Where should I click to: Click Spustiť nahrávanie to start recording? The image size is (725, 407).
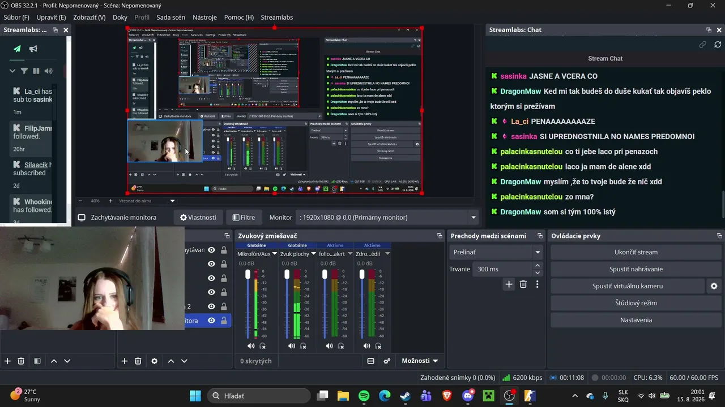[636, 269]
